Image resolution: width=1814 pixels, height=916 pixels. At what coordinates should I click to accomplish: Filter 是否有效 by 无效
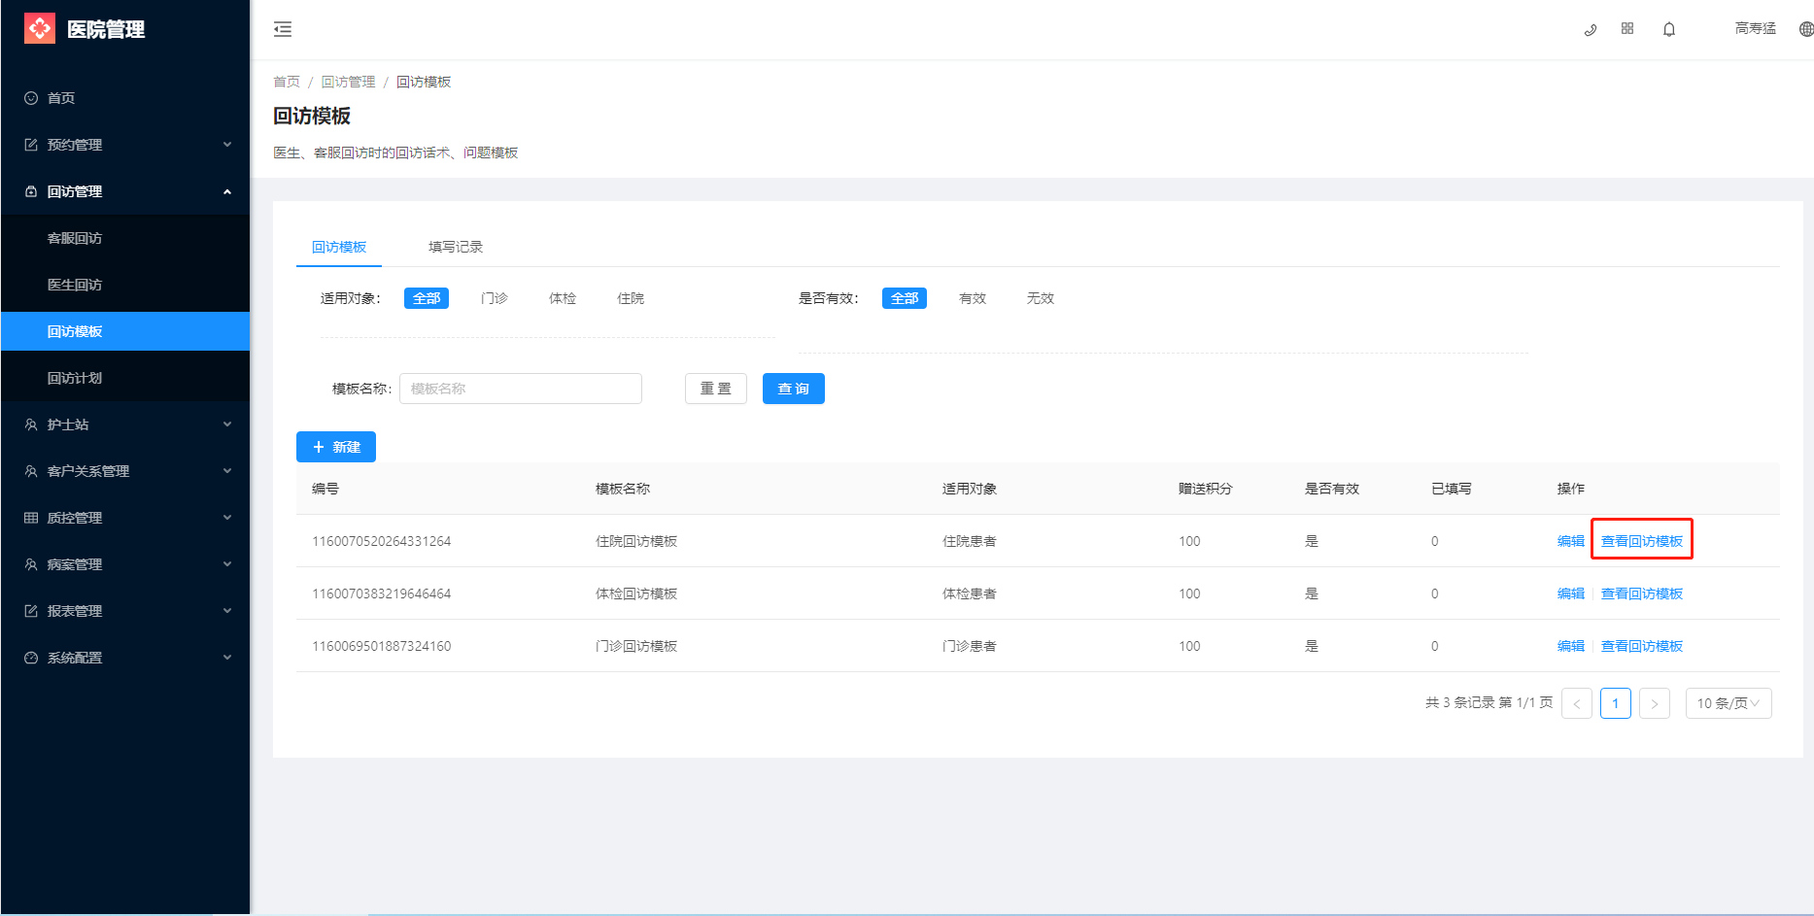tap(1041, 298)
